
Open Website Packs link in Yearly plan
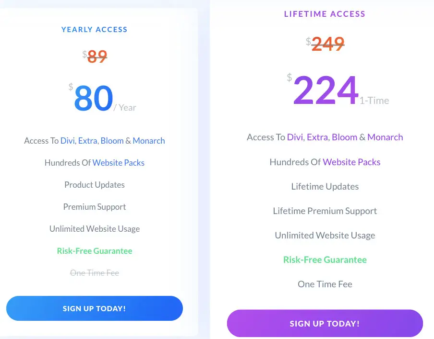click(x=119, y=163)
